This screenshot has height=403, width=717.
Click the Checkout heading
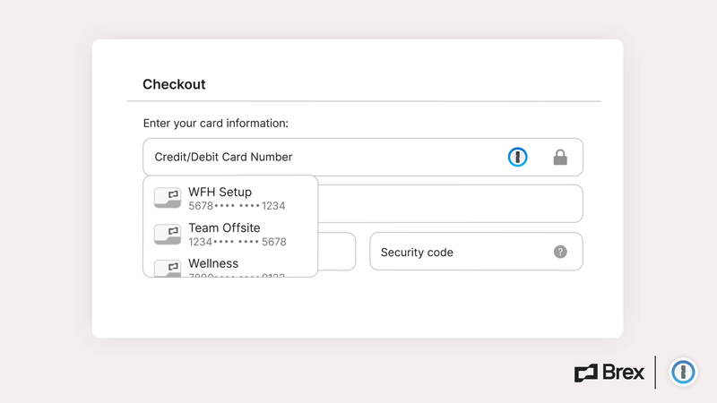(174, 84)
